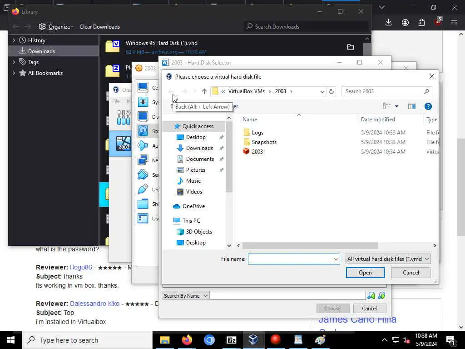Cancel the Hard Disk Selector window

click(x=370, y=309)
